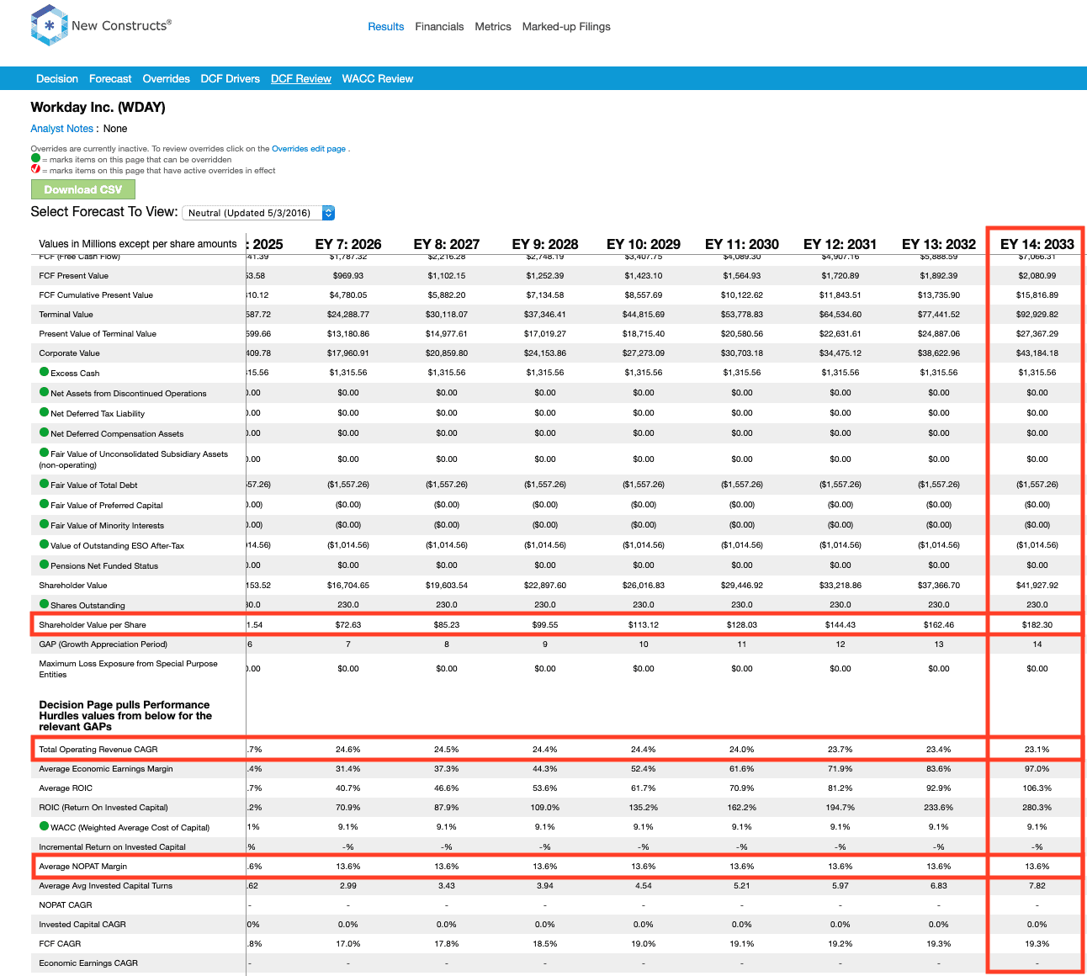Click the Terminal Value row label
1087x976 pixels.
point(66,315)
